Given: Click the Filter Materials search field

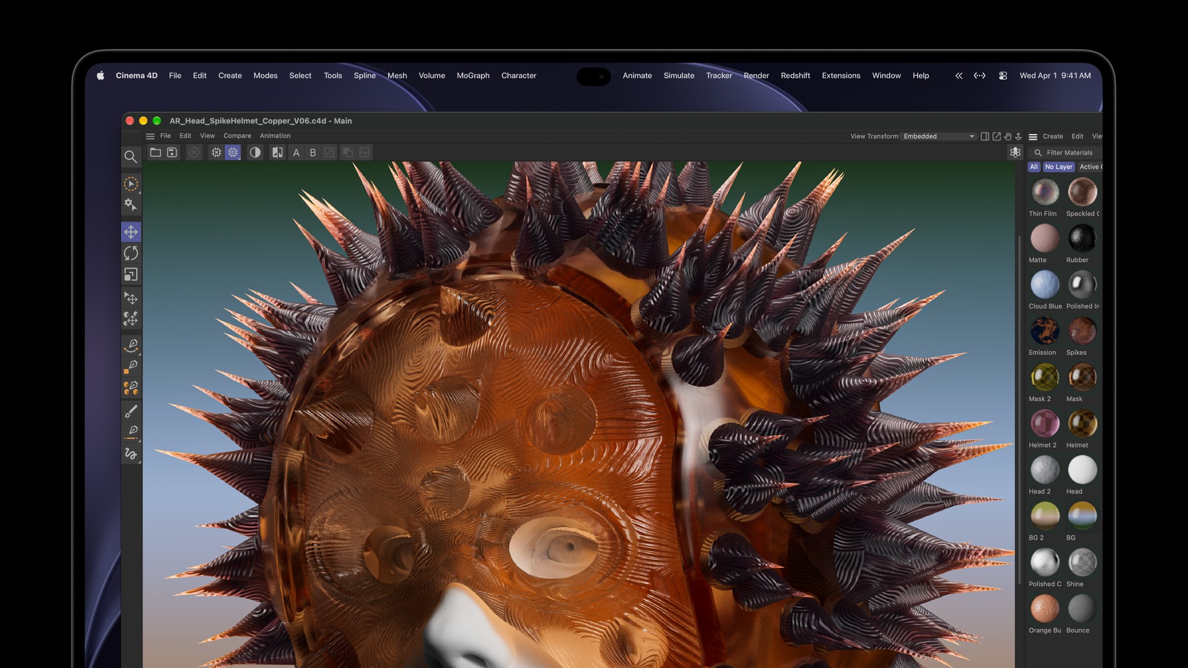Looking at the screenshot, I should coord(1066,153).
